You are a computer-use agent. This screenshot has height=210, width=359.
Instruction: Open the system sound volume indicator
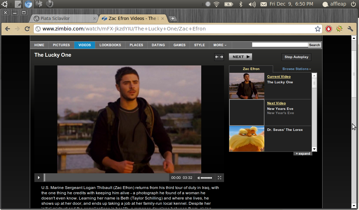252,4
